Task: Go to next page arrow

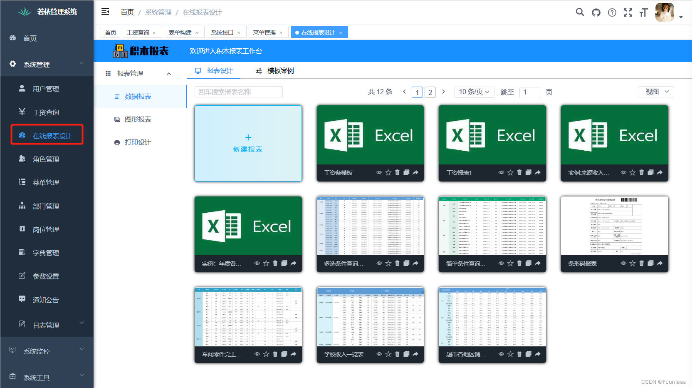Action: click(443, 92)
